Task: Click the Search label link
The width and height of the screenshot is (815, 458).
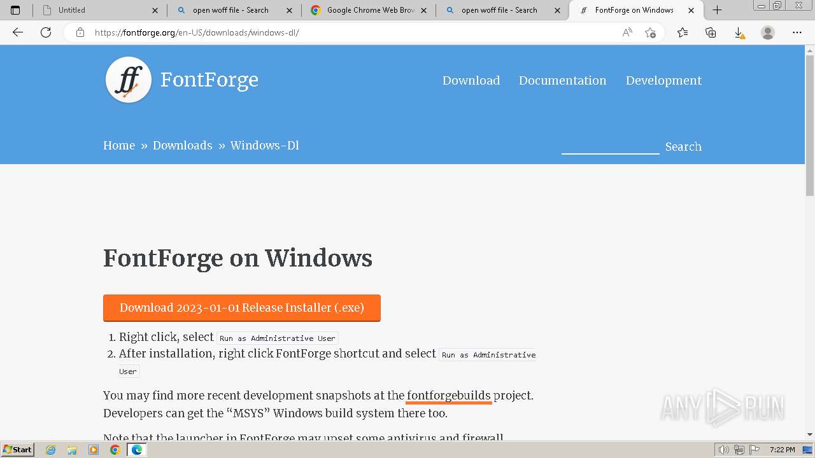Action: [x=683, y=146]
